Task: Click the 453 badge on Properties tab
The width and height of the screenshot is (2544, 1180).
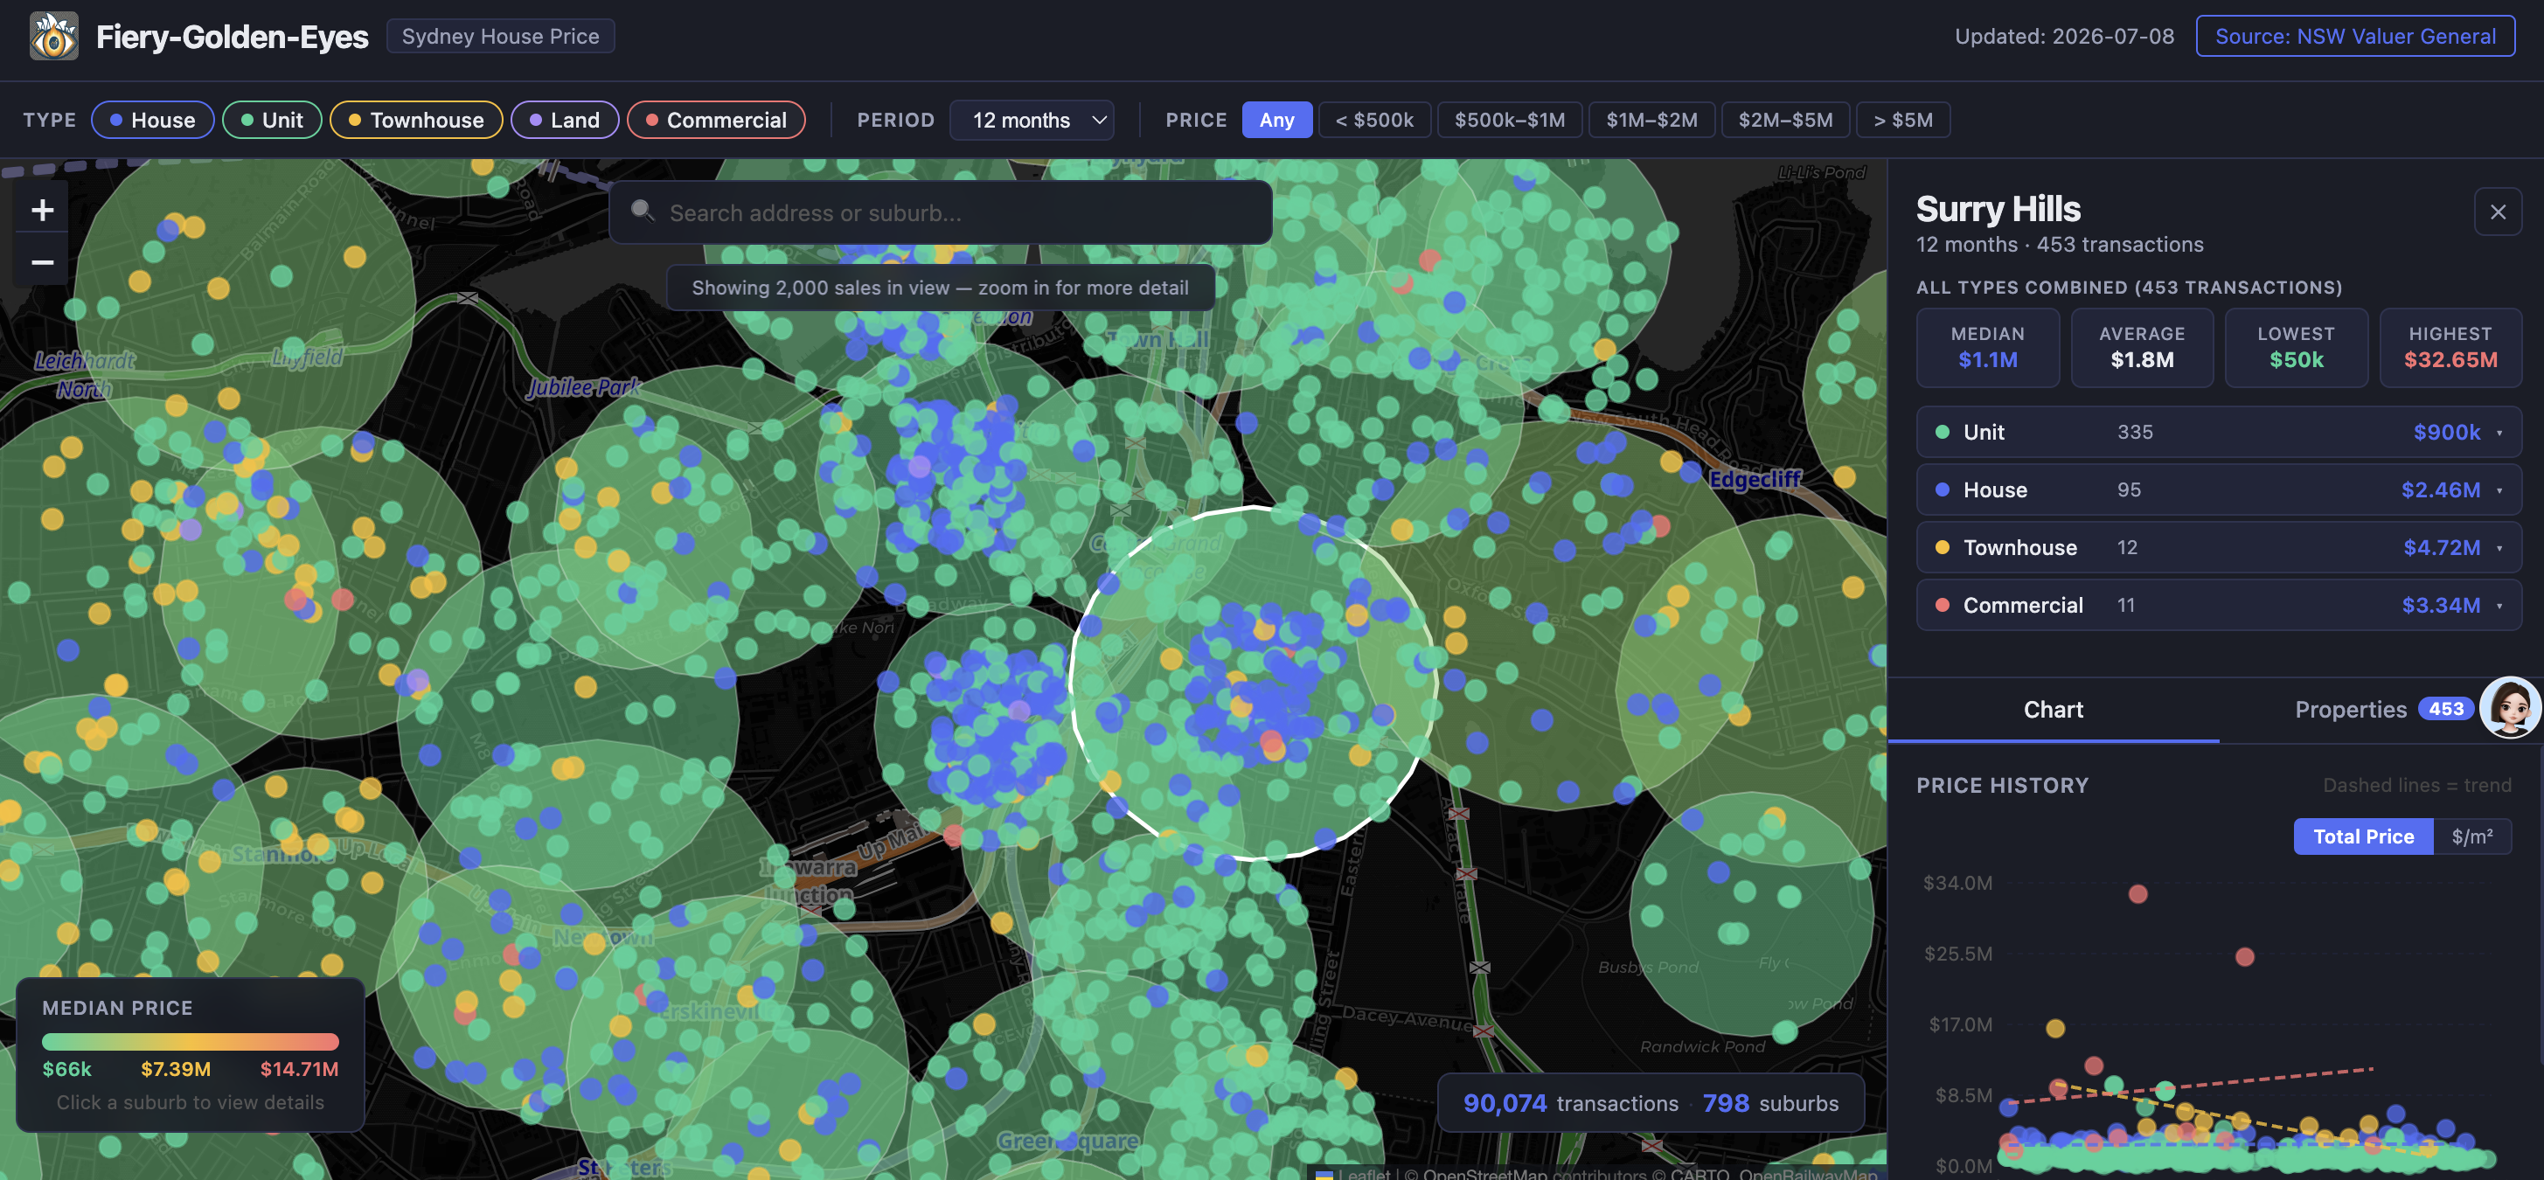Action: [x=2445, y=709]
